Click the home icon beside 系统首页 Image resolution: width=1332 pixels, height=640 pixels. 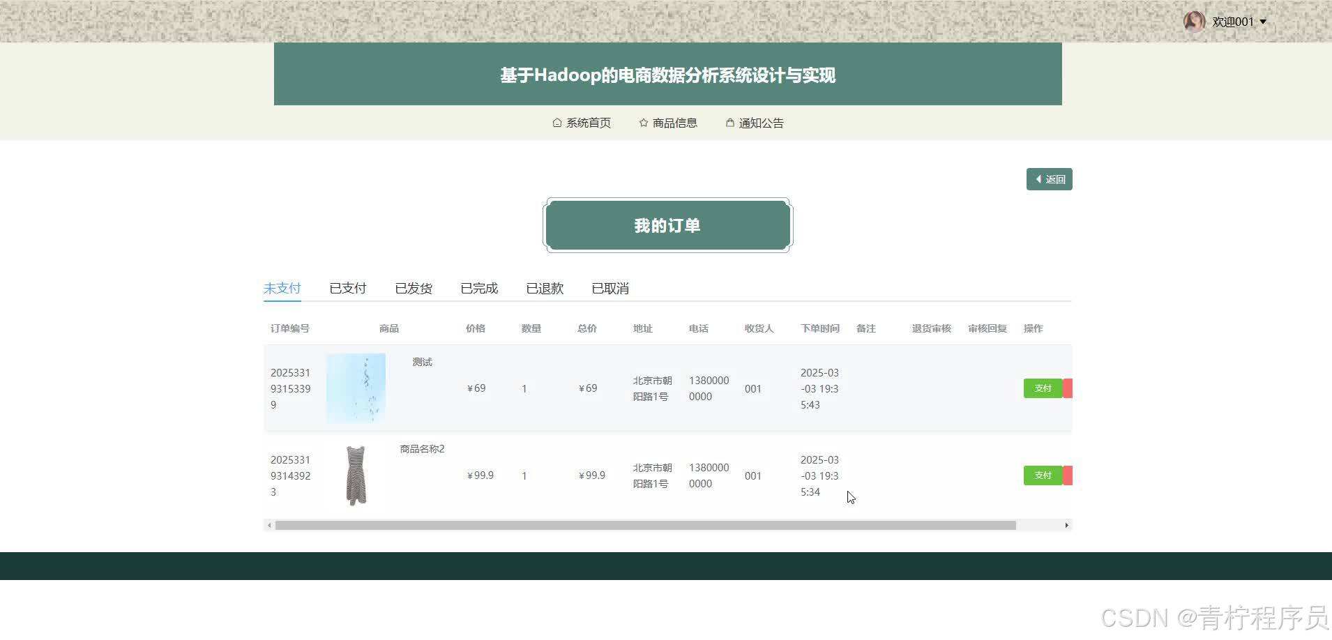(x=557, y=122)
